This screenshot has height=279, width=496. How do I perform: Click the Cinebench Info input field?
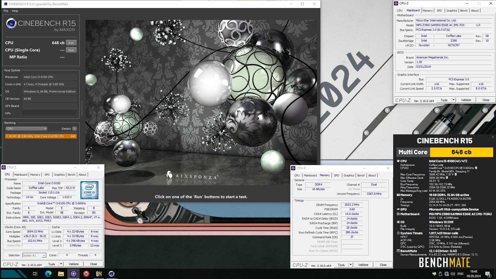click(50, 113)
